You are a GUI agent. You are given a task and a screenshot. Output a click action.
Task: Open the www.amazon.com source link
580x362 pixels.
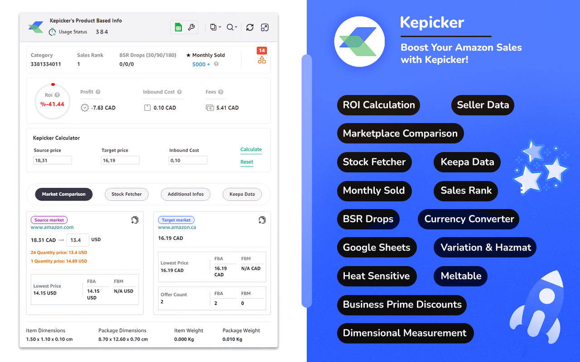coord(52,227)
